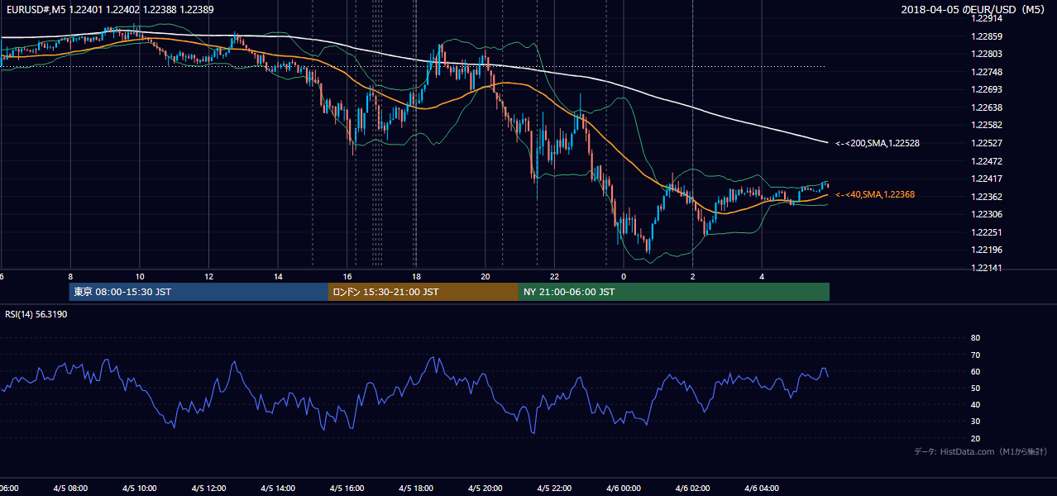Click the RSI(14) 56.3190 indicator label
This screenshot has height=496, width=1057.
pyautogui.click(x=36, y=314)
